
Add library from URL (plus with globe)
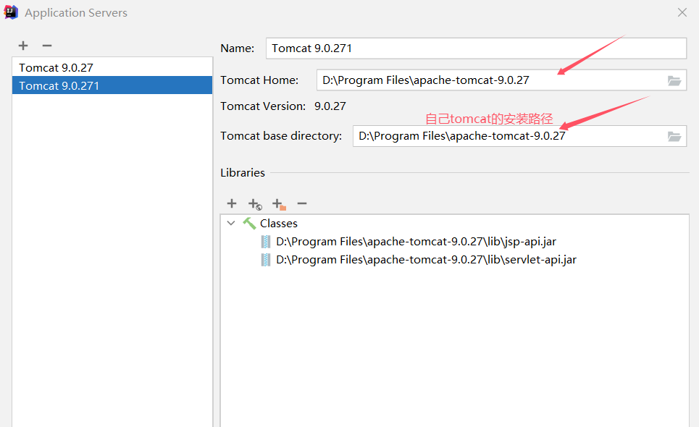255,204
